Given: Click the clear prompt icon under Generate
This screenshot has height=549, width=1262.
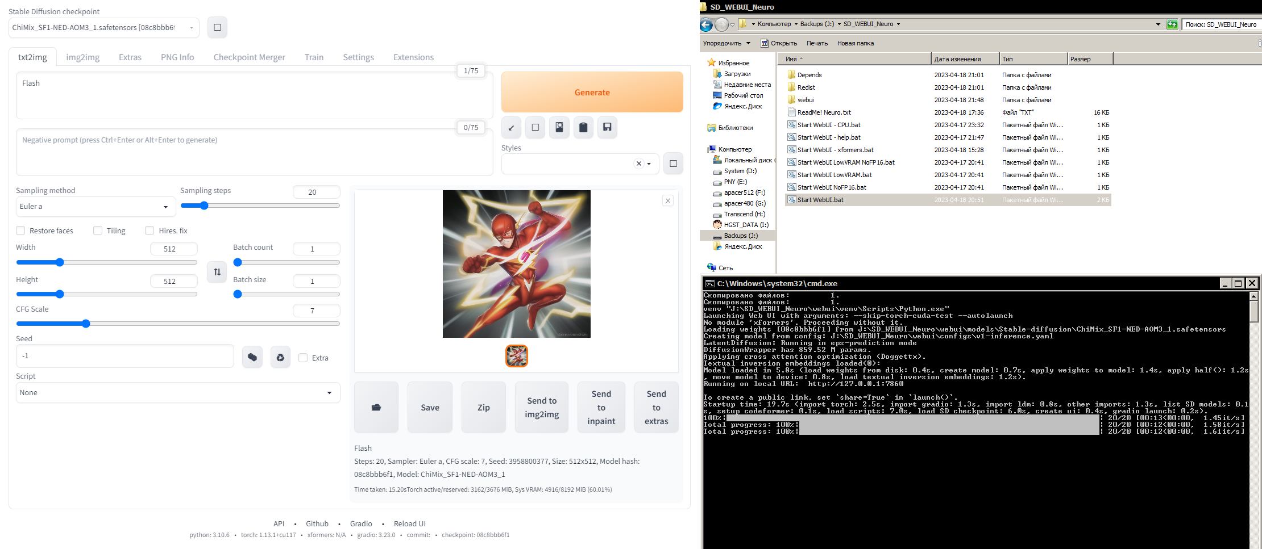Looking at the screenshot, I should [x=535, y=128].
